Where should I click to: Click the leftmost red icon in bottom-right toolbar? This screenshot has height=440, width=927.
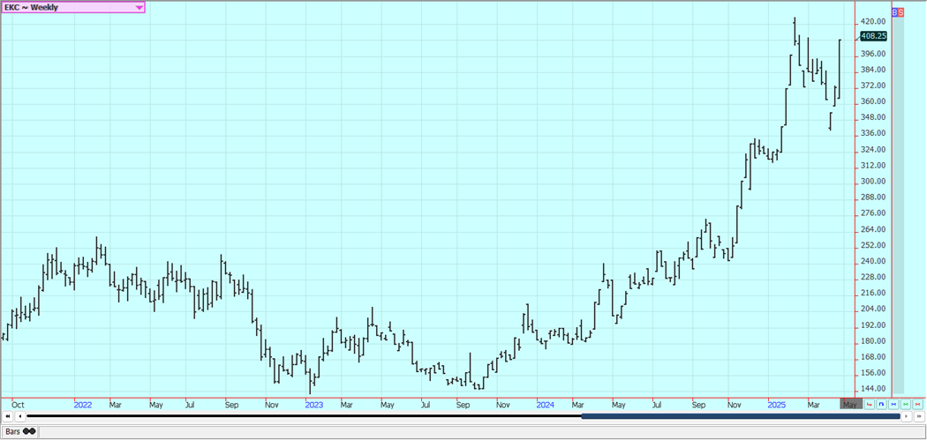coord(870,405)
